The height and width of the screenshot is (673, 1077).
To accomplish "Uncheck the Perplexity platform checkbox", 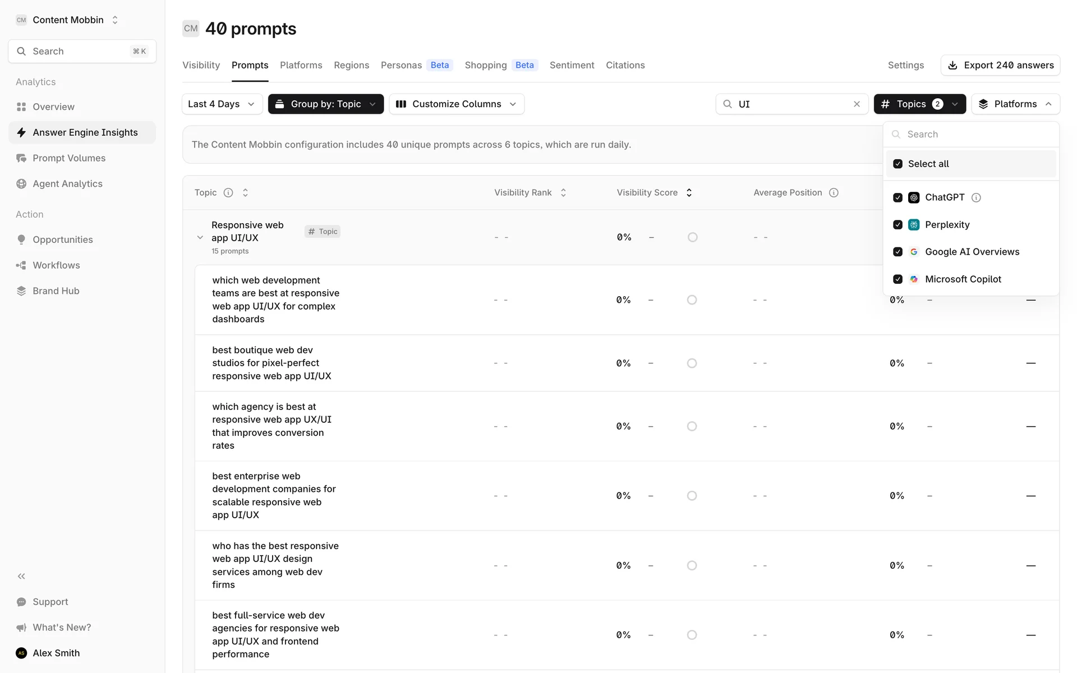I will tap(897, 224).
